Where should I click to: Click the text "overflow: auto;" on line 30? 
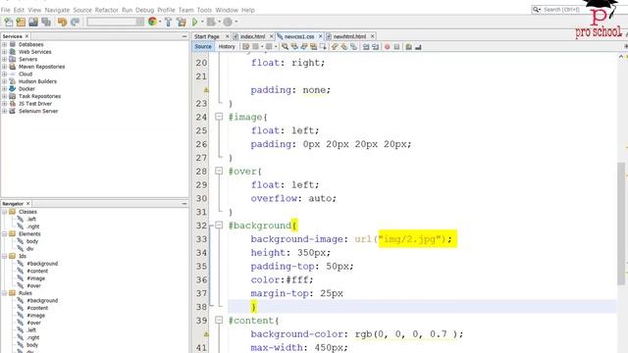(x=293, y=198)
